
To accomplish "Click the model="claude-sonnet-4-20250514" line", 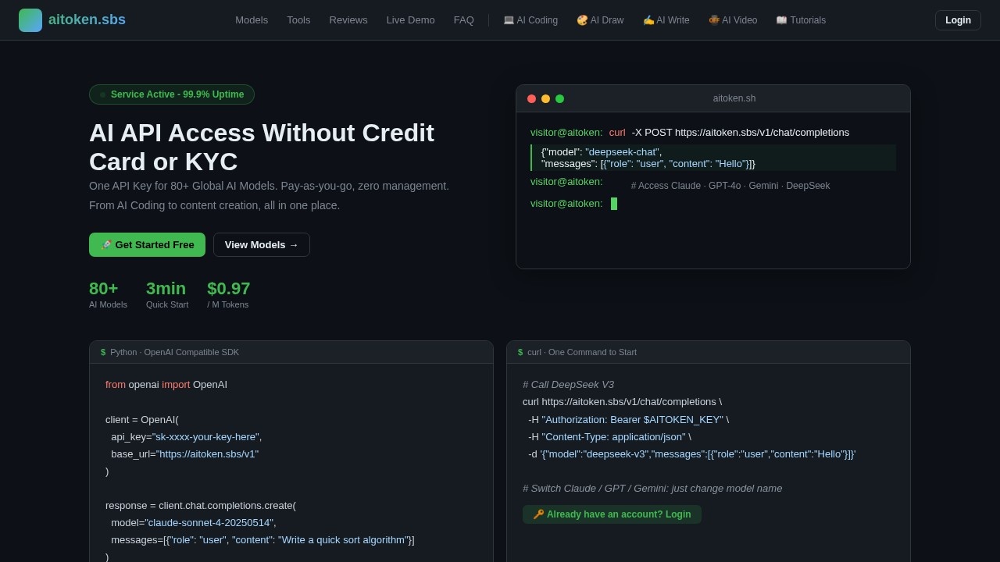I will [x=194, y=523].
